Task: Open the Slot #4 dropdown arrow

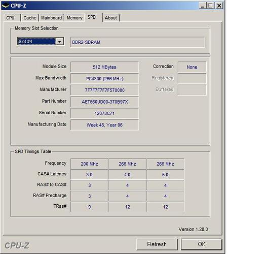Action: (60, 42)
